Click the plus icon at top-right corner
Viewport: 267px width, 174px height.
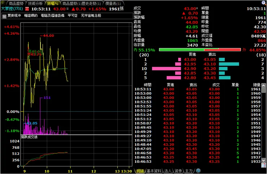coord(264,3)
